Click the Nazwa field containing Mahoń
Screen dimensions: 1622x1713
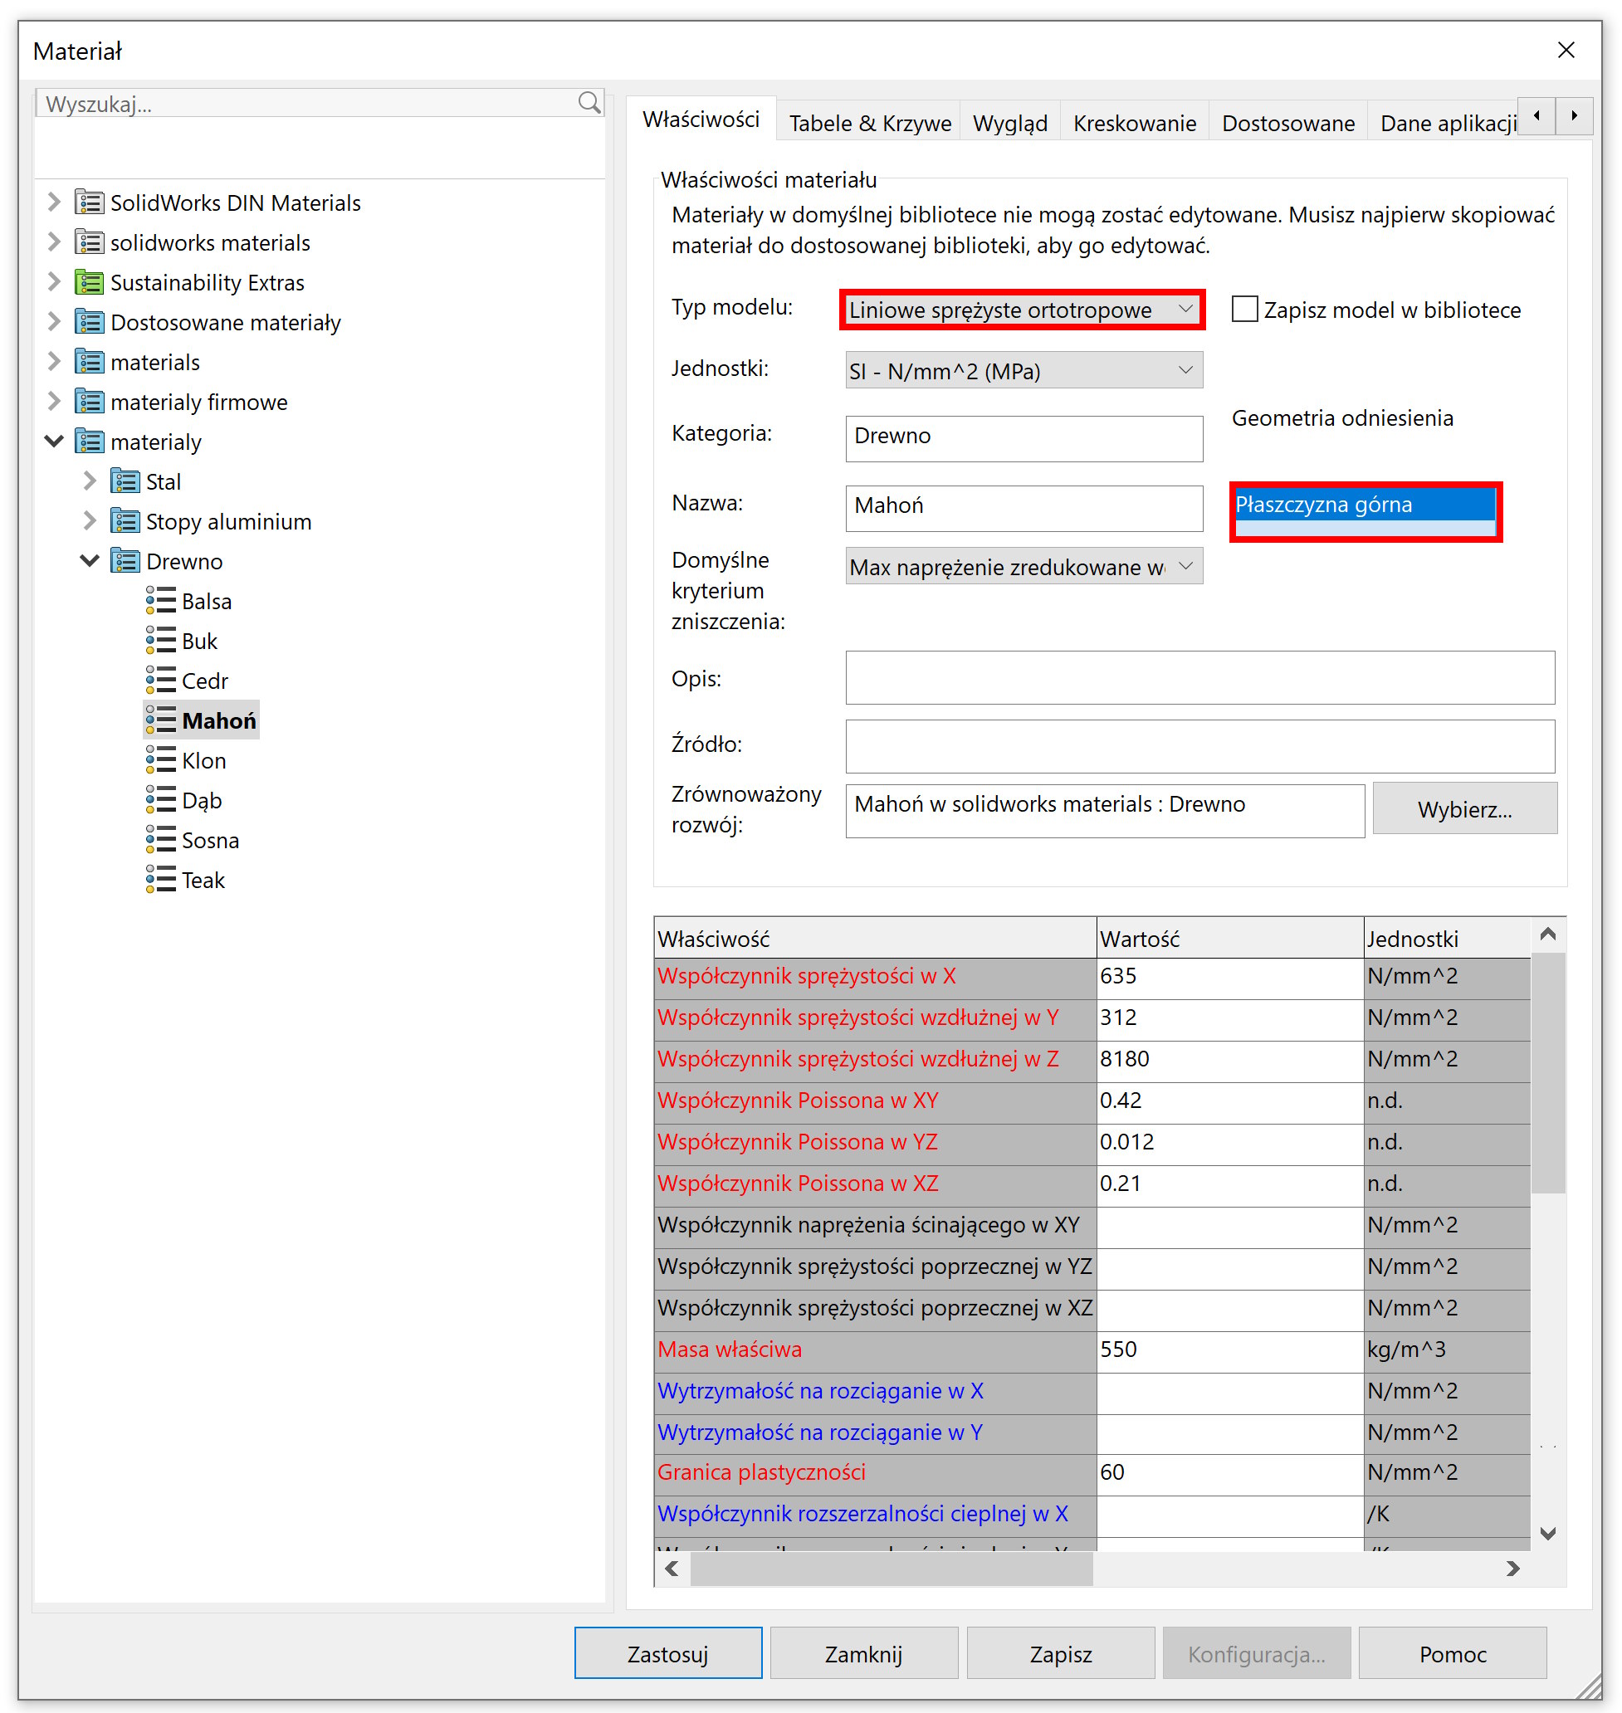coord(1023,507)
